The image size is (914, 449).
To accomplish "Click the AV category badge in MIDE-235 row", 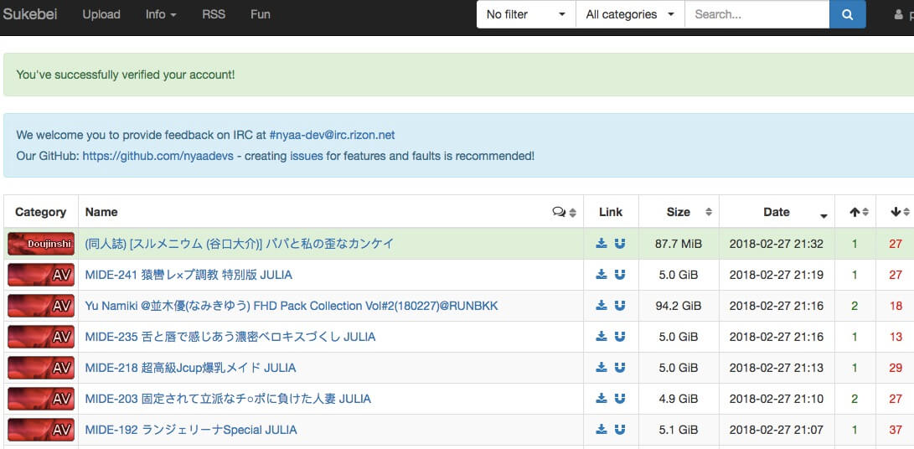I will (41, 337).
